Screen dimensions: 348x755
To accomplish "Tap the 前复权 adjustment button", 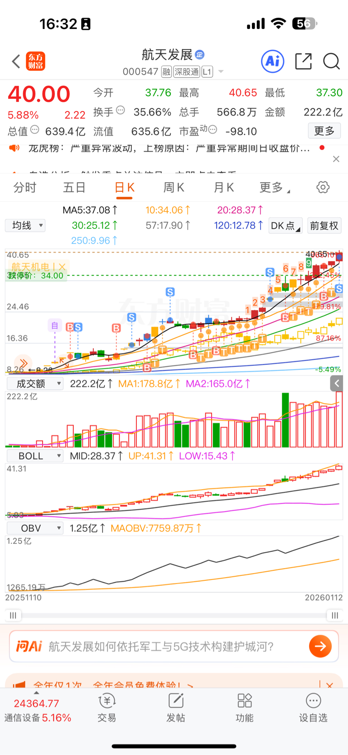I will [324, 226].
